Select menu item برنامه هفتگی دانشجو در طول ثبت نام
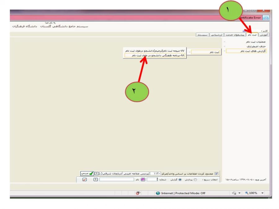The height and width of the screenshot is (209, 279). click(155, 56)
